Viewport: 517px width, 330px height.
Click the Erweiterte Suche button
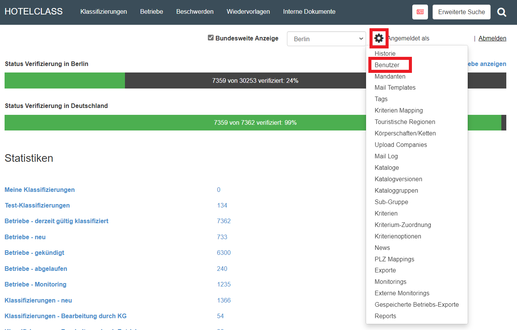pos(461,12)
